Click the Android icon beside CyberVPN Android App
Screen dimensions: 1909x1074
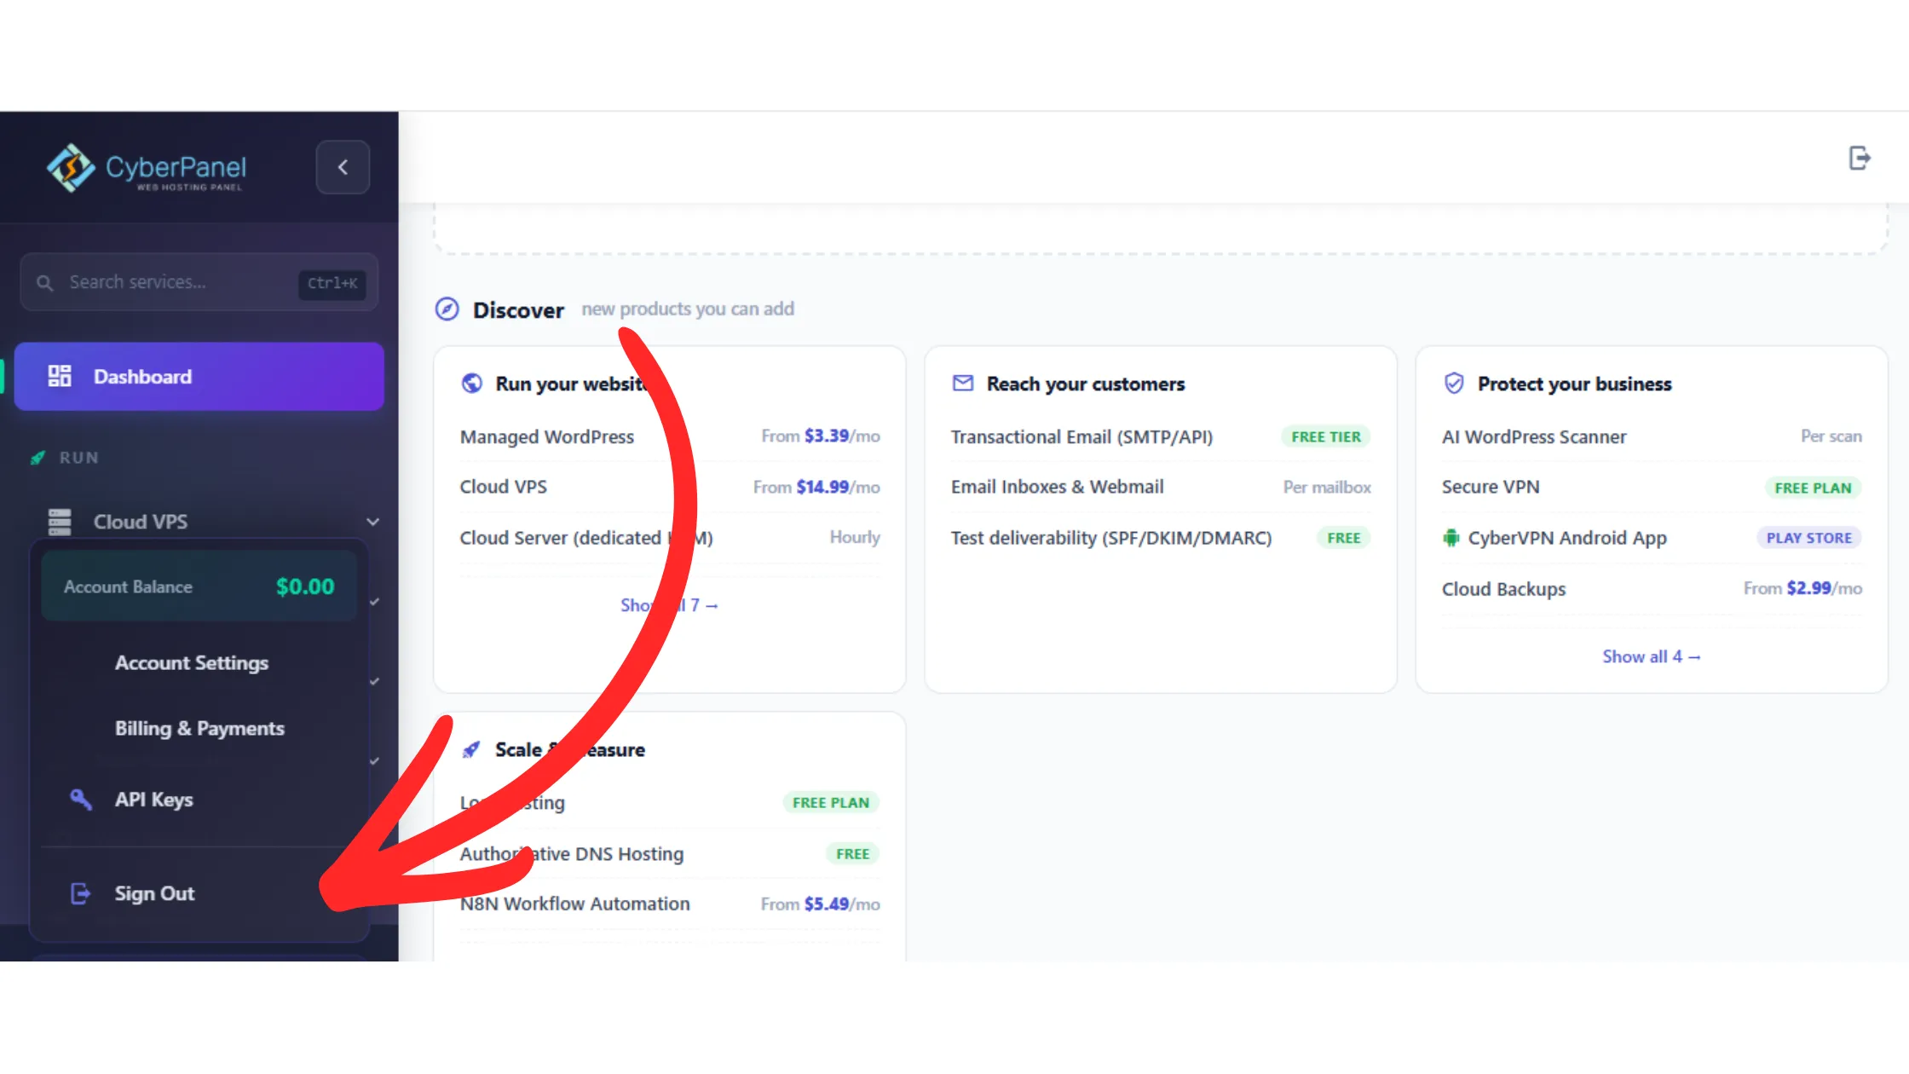(1450, 538)
